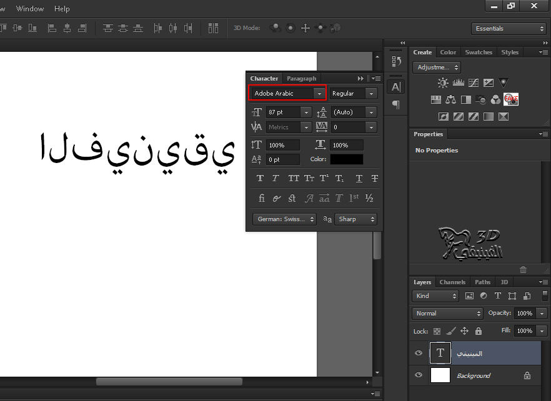Expand the Sharp anti-aliasing dropdown
The height and width of the screenshot is (401, 551).
(x=356, y=219)
